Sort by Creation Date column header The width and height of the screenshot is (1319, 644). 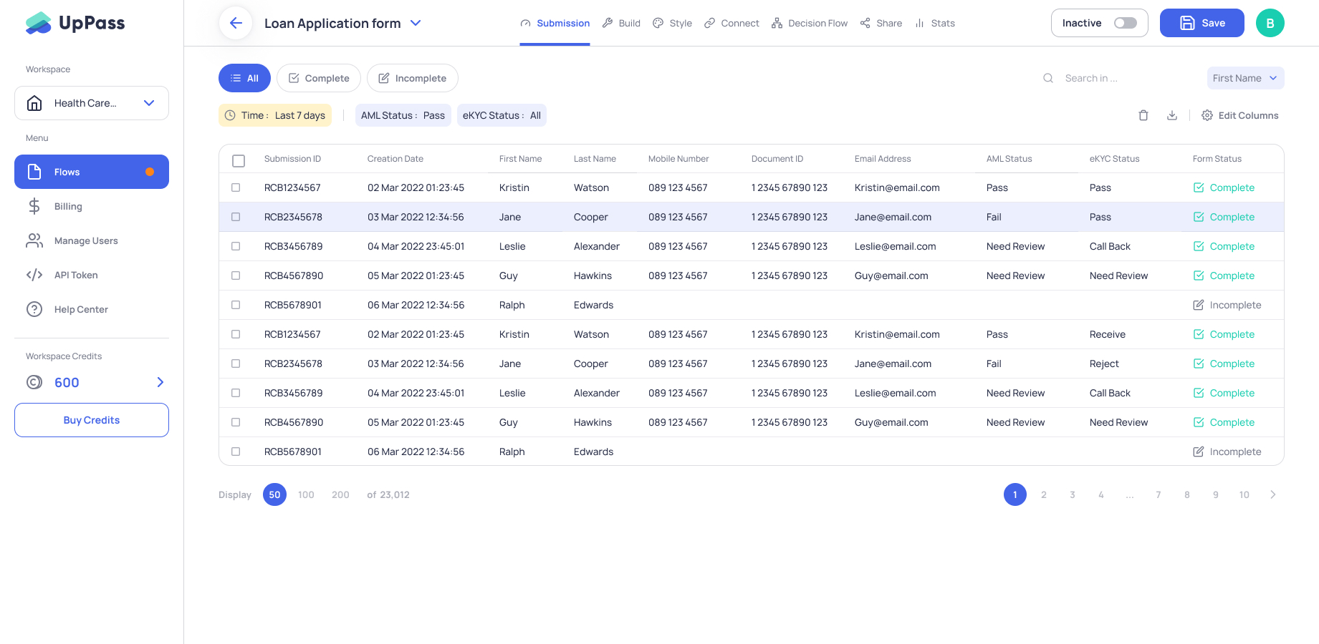[395, 159]
